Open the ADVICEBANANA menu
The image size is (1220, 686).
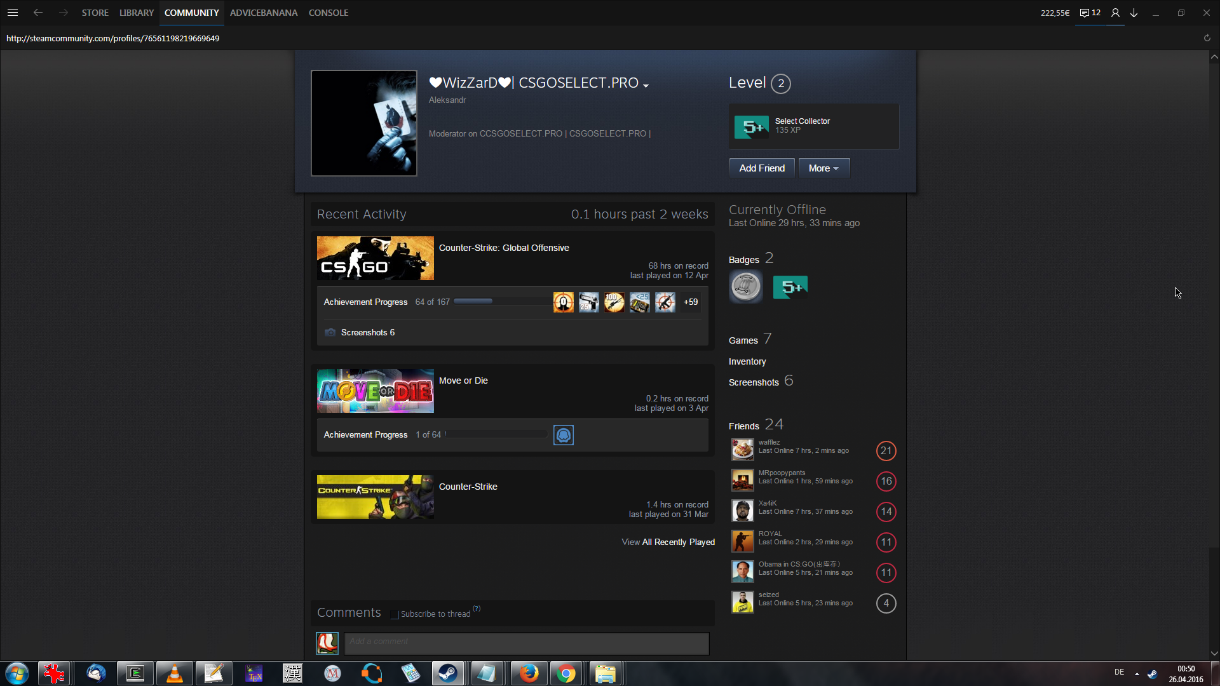click(x=263, y=13)
